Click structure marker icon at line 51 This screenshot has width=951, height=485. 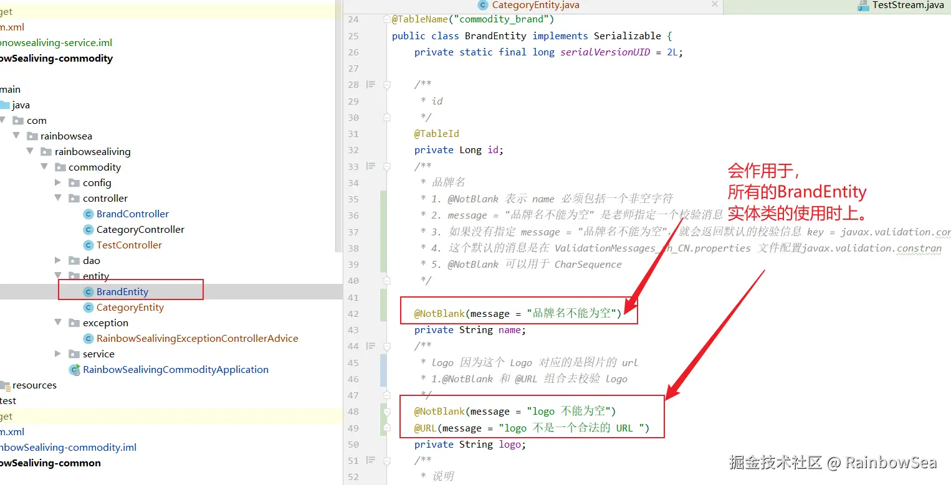[371, 460]
